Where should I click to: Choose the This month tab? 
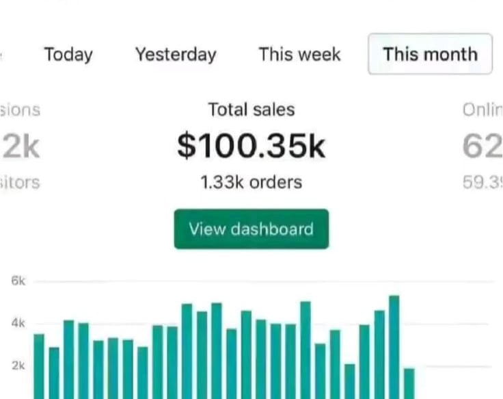(x=430, y=54)
